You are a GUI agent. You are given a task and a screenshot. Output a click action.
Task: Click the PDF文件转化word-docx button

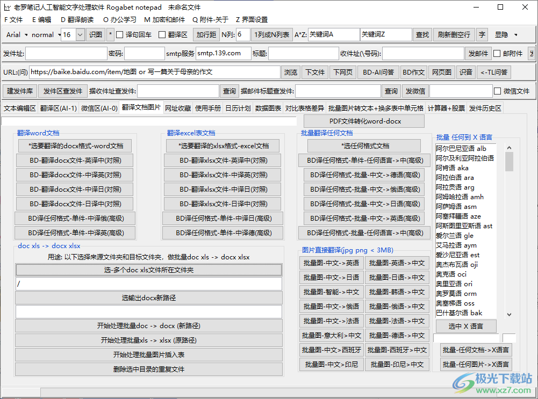363,121
